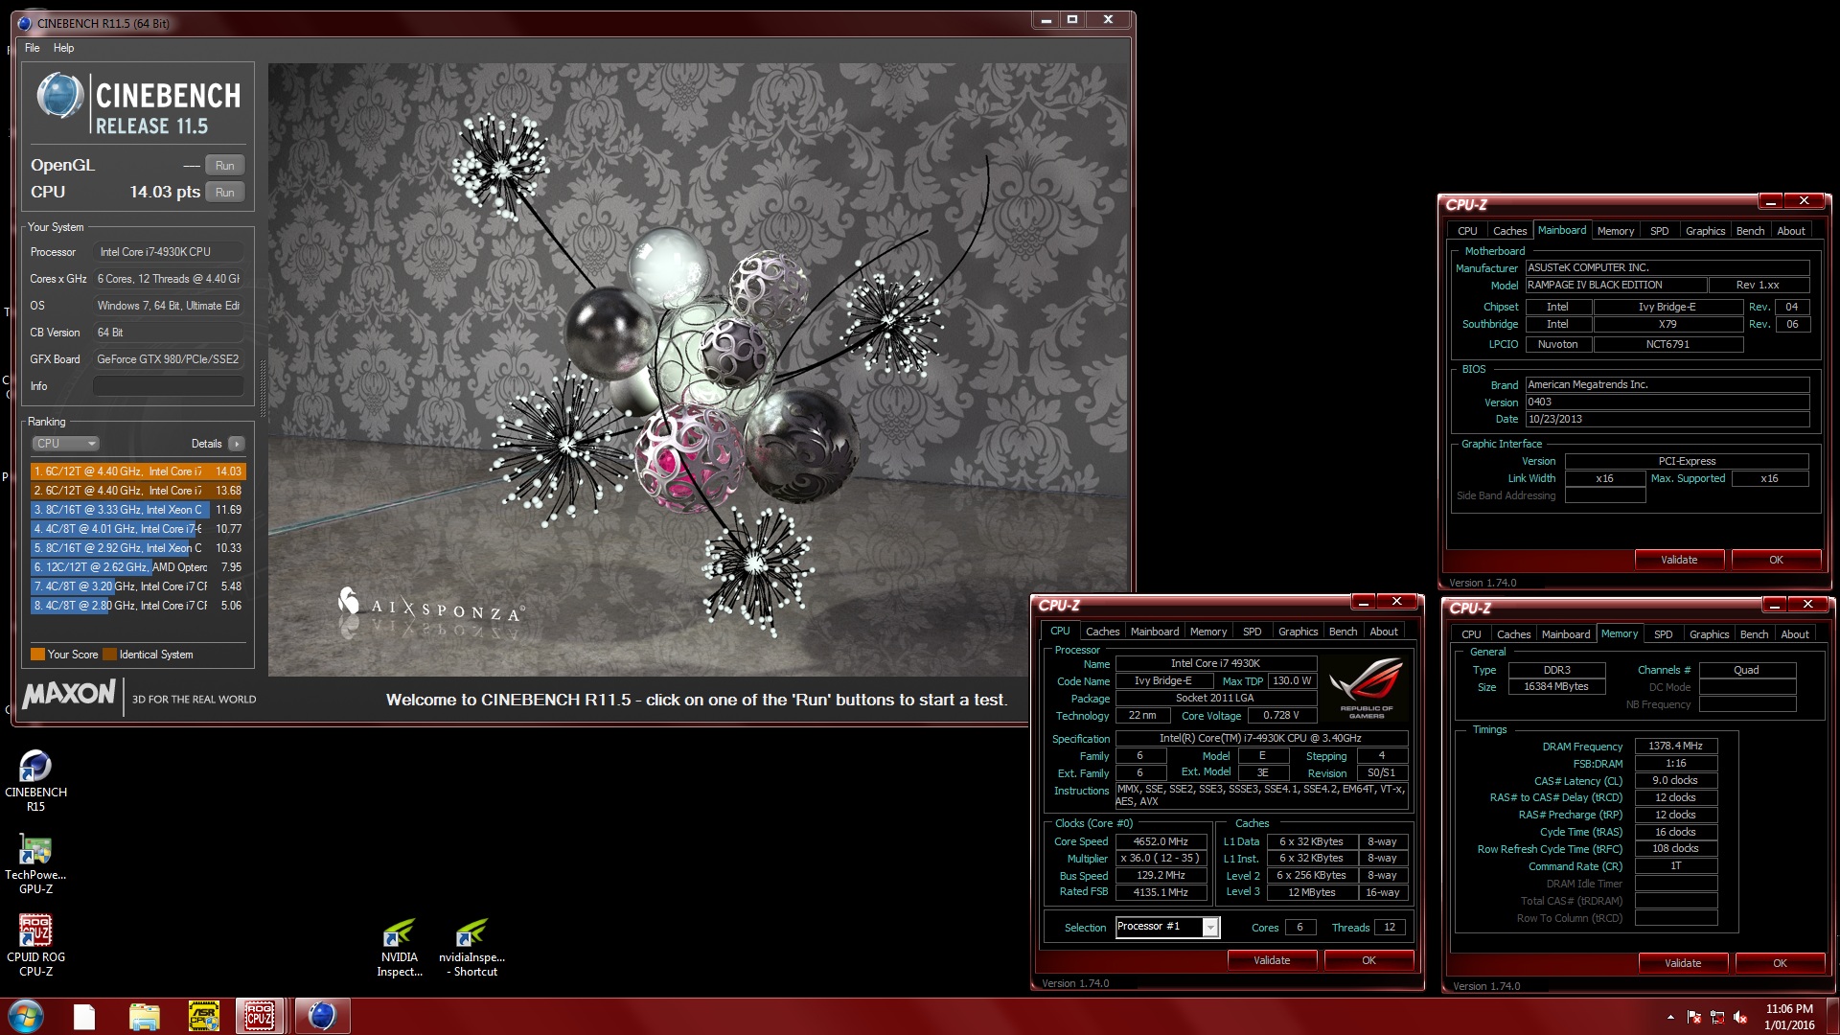Viewport: 1840px width, 1035px height.
Task: Open CINEBENCH R15 desktop shortcut
Action: pyautogui.click(x=35, y=780)
